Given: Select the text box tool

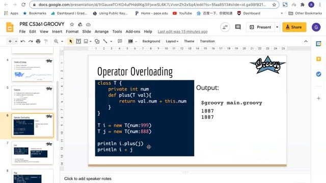Looking at the screenshot, I should coord(78,41).
